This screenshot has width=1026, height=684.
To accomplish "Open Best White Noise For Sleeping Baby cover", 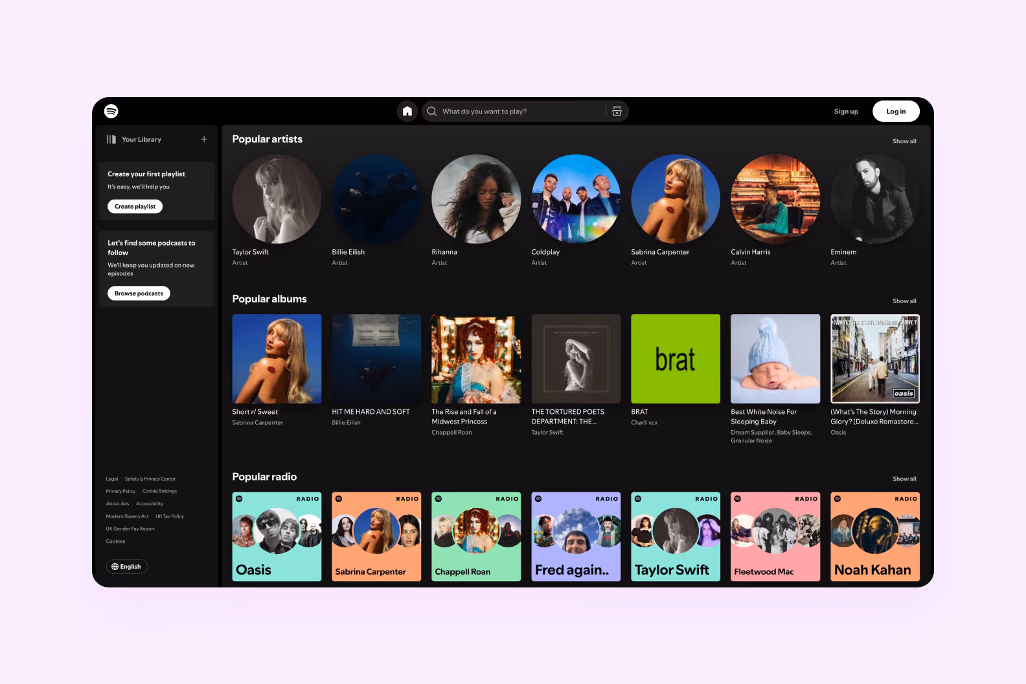I will (x=775, y=359).
